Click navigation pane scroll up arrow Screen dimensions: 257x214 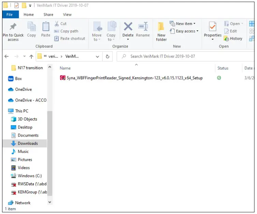(x=50, y=67)
